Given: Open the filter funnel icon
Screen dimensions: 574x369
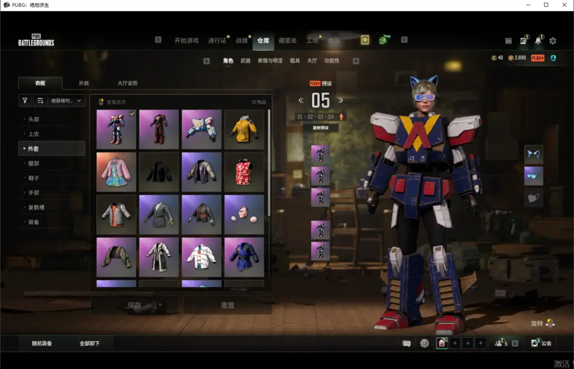Looking at the screenshot, I should click(25, 100).
